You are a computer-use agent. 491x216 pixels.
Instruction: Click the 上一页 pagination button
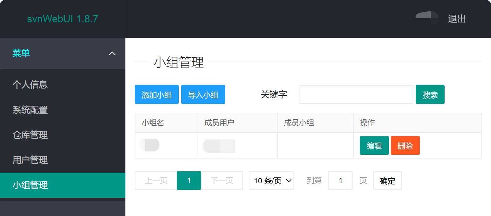click(x=156, y=181)
